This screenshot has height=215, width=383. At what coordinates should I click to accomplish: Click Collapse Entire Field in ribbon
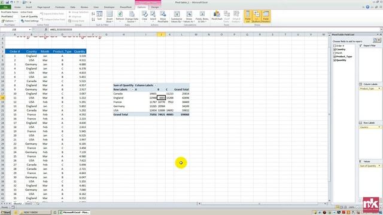pos(53,19)
